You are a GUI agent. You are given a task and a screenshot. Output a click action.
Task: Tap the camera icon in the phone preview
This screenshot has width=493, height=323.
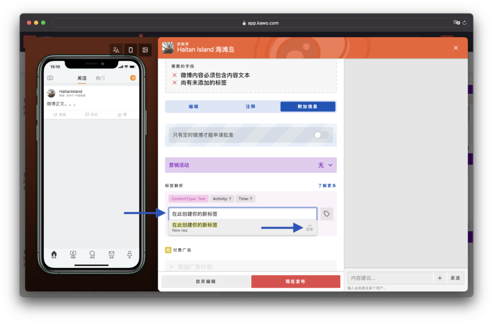[x=50, y=78]
